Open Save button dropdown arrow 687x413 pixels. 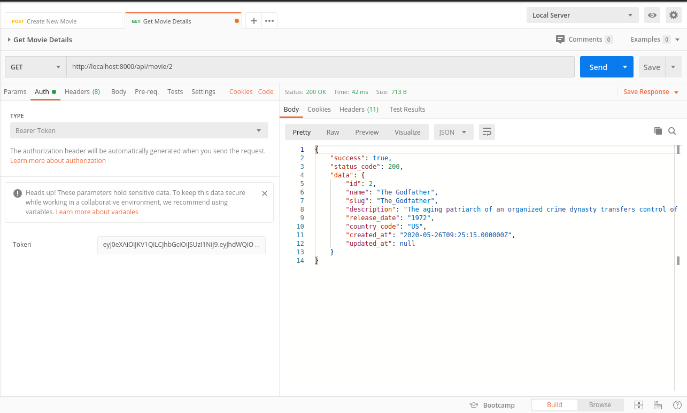(x=673, y=67)
